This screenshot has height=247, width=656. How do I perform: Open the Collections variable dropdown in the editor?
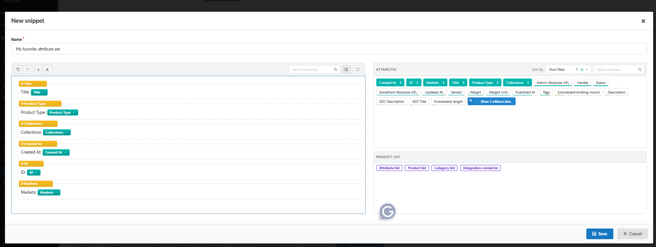pos(57,133)
